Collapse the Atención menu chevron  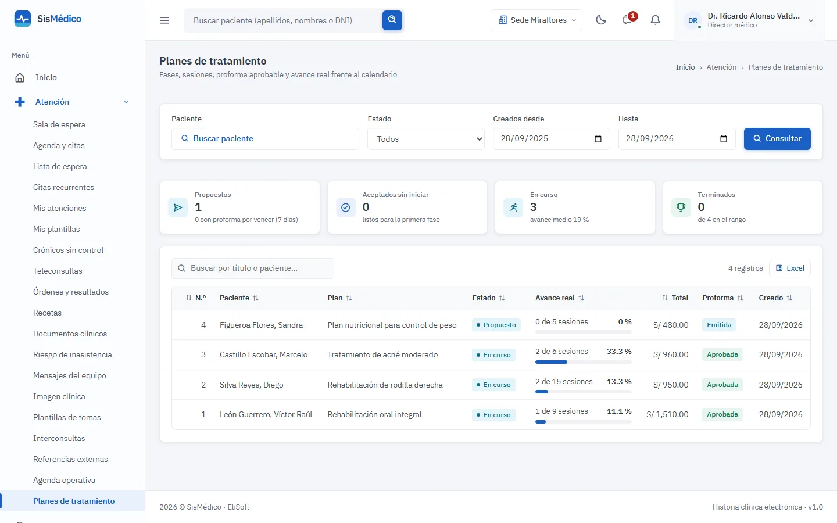[126, 102]
